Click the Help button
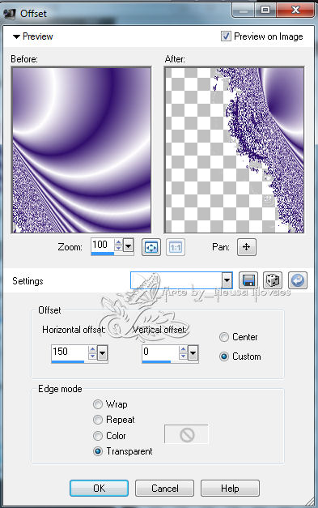 [230, 488]
